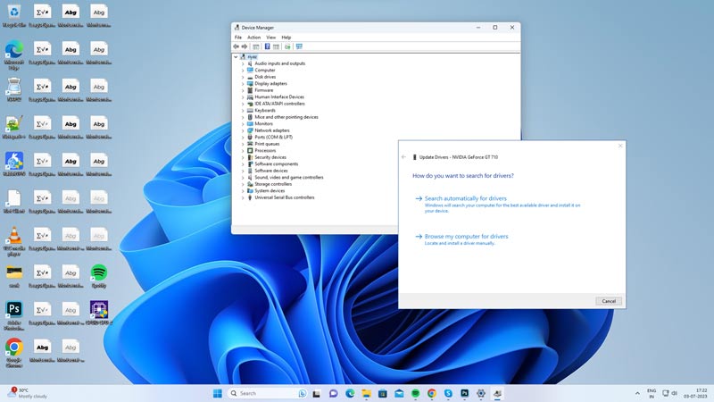Click the Show/Hide Console Tree toolbar icon
Image resolution: width=714 pixels, height=402 pixels.
(256, 46)
